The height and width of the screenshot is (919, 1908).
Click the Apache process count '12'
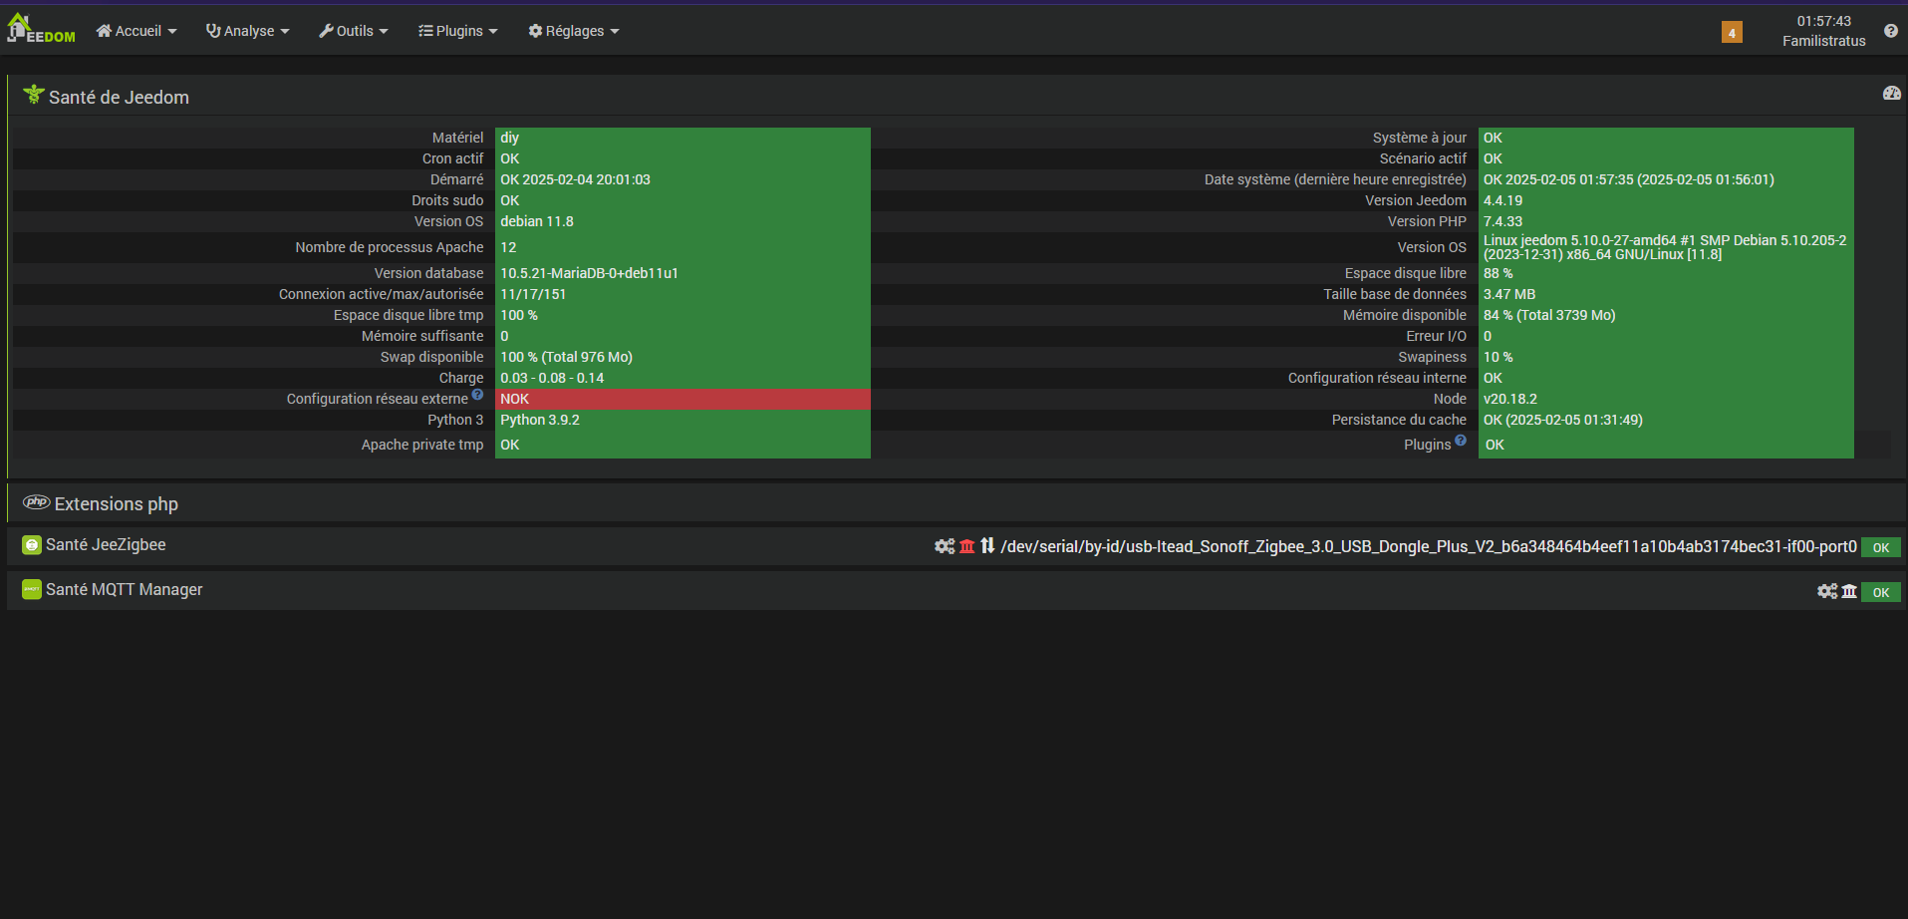tap(508, 247)
